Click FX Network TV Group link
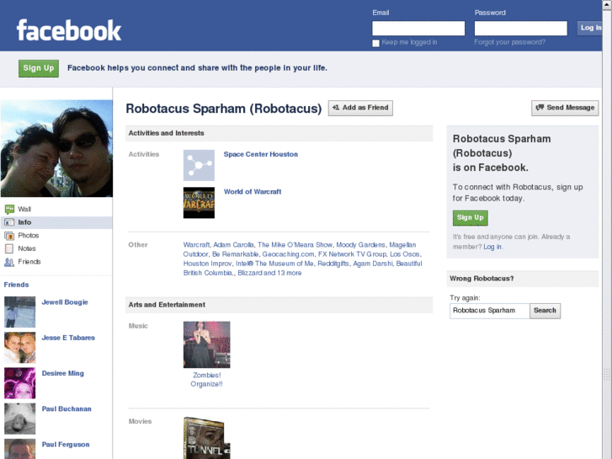Screen dimensions: 612x459 352,254
